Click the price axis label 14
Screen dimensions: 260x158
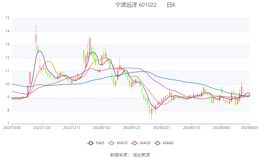(7, 31)
